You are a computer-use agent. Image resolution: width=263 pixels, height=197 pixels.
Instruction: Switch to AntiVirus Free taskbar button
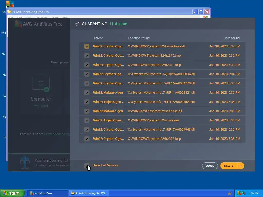coord(47,193)
